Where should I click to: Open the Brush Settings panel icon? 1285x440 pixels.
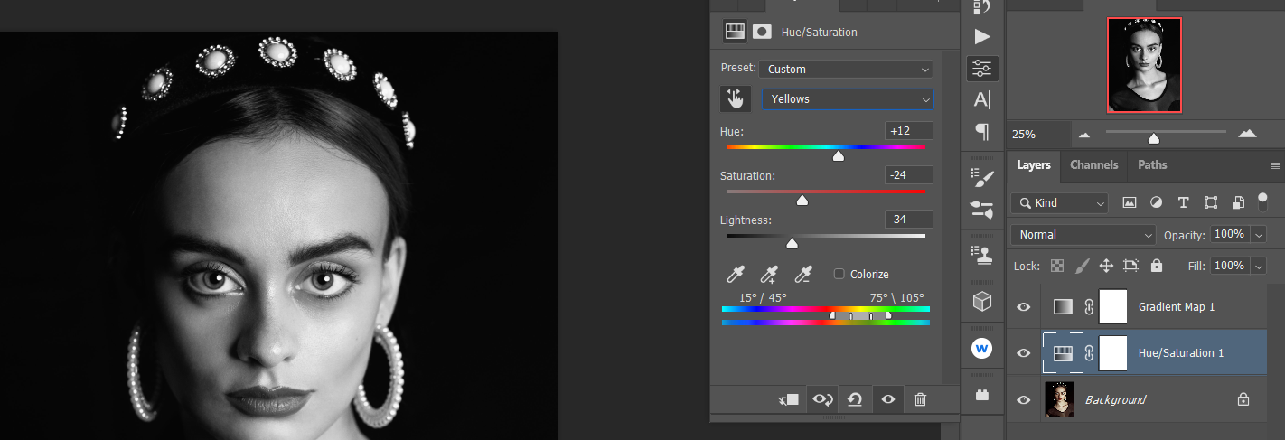coord(982,178)
